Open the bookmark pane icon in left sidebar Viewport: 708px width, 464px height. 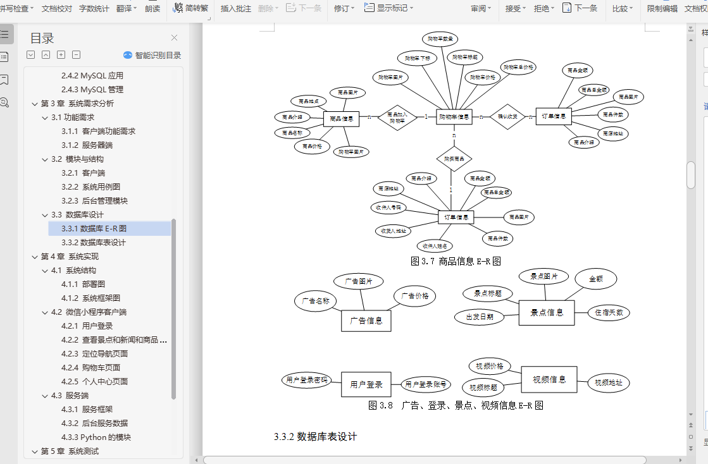click(4, 80)
